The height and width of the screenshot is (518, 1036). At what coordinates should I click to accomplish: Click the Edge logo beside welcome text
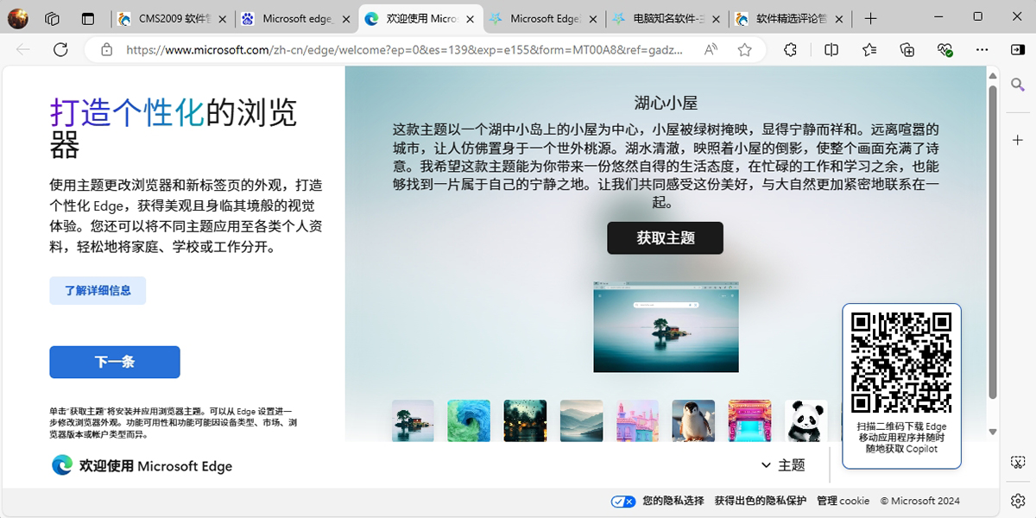[x=62, y=465]
